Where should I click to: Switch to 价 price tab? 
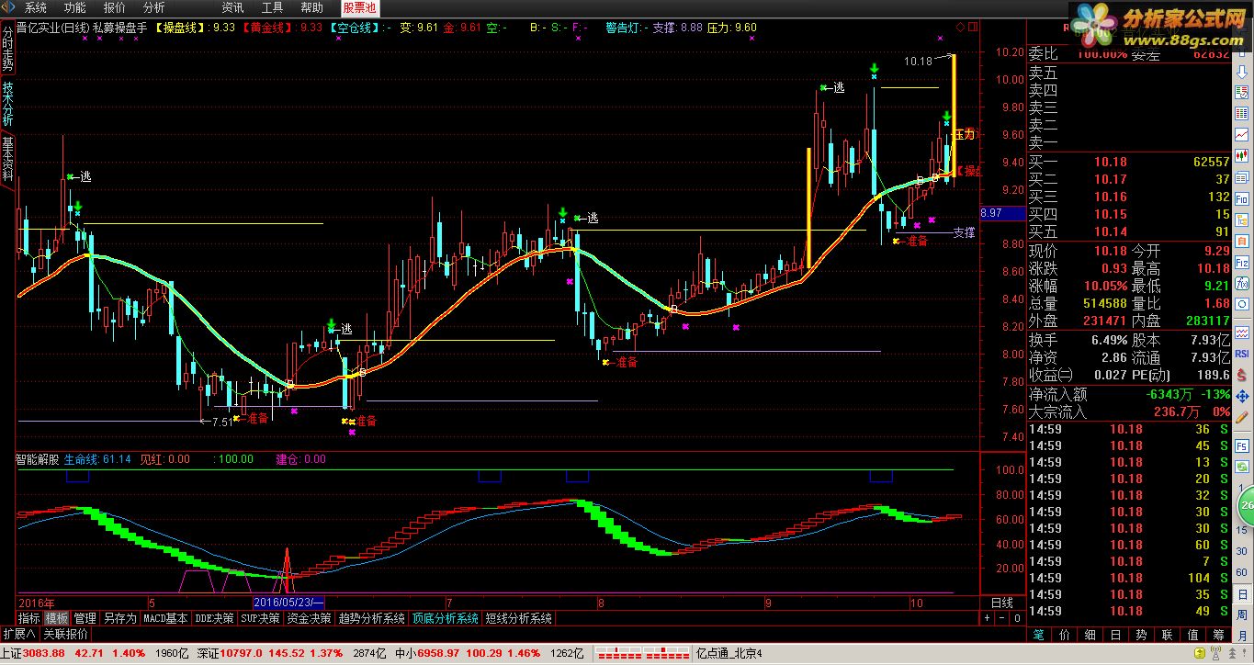coord(1065,635)
